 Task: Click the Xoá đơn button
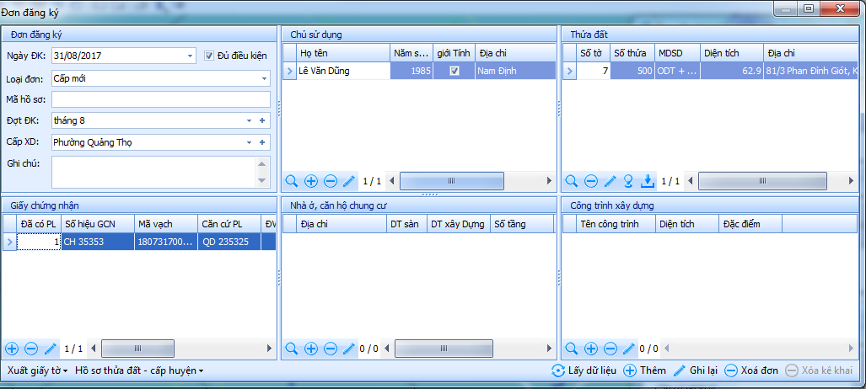click(x=750, y=370)
